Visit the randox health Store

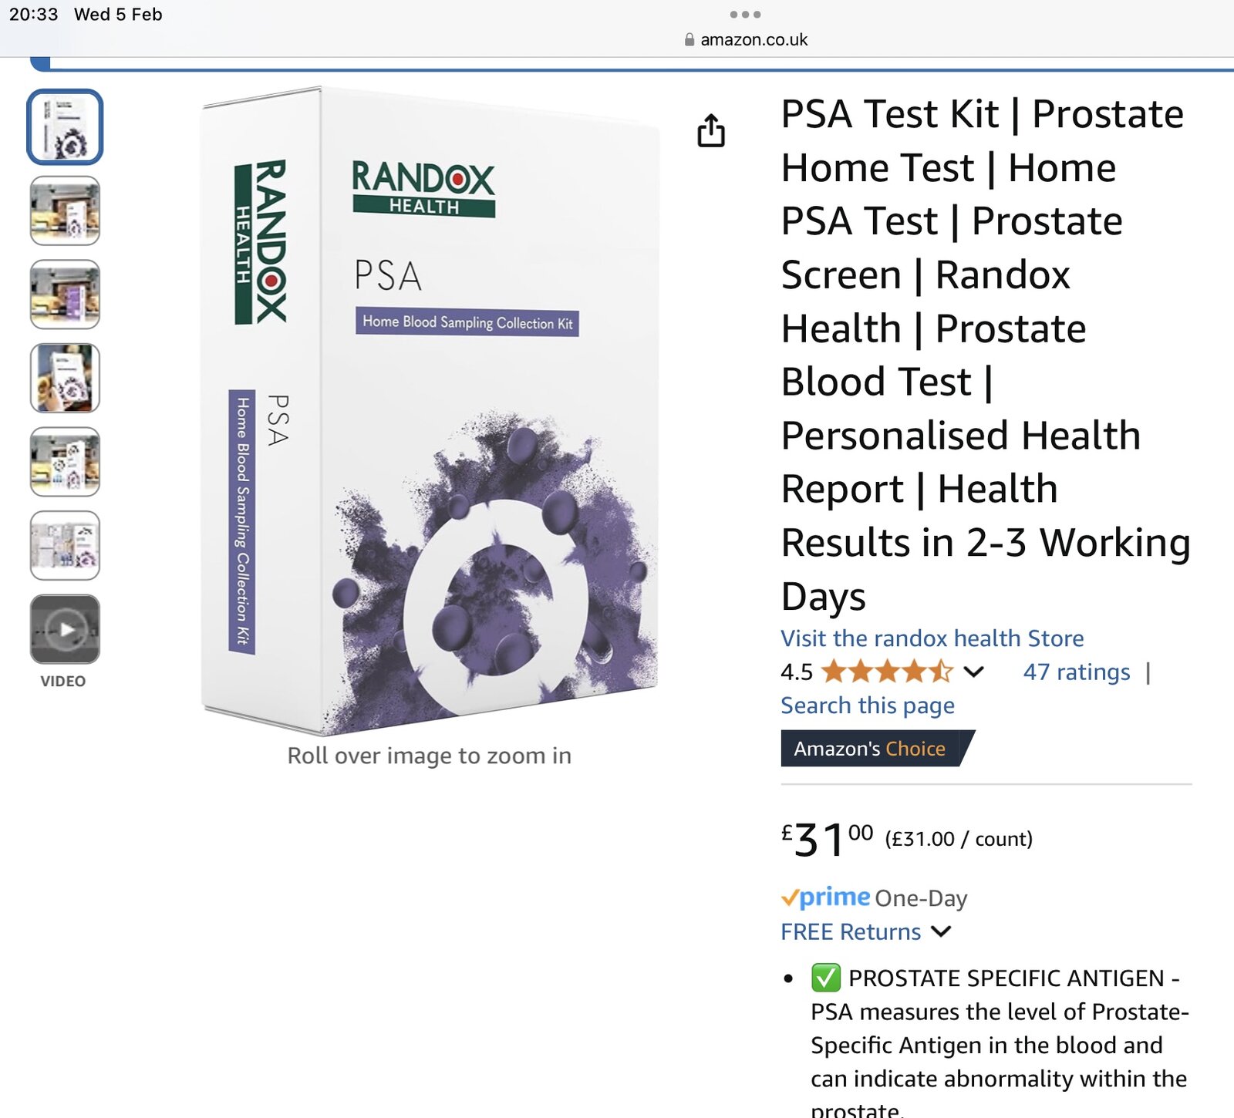click(932, 638)
